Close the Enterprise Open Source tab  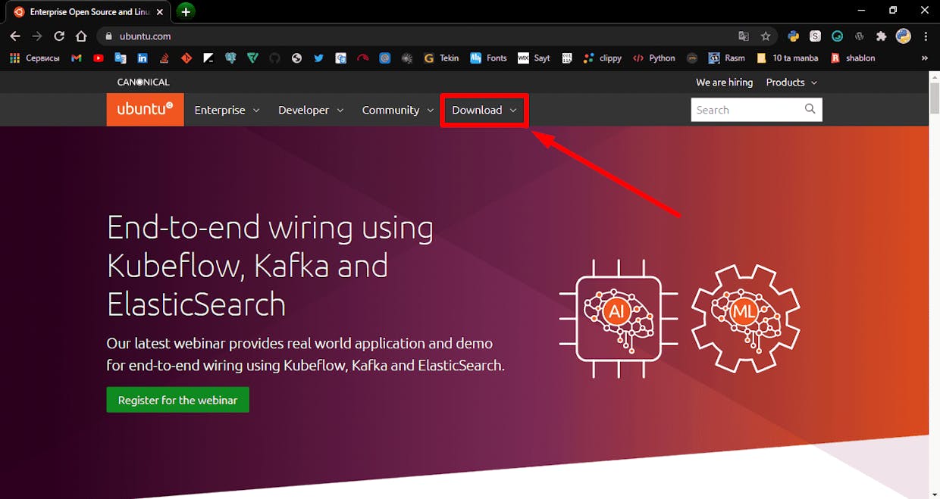click(160, 12)
